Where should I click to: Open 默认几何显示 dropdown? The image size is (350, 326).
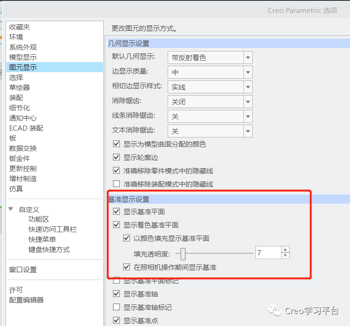pos(248,57)
